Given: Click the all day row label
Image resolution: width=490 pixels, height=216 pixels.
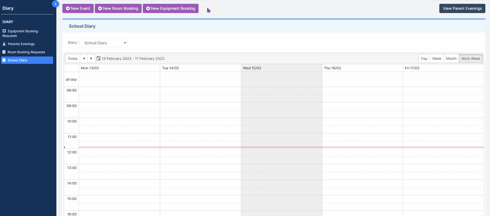Looking at the screenshot, I should [x=71, y=79].
